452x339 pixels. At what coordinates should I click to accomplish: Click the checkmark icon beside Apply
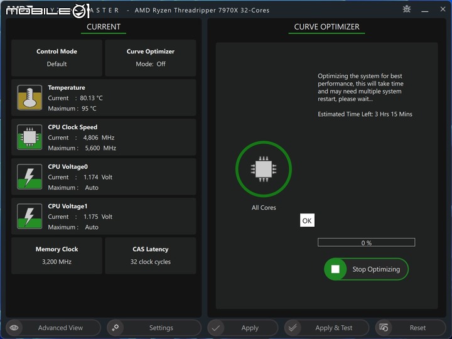tap(216, 328)
